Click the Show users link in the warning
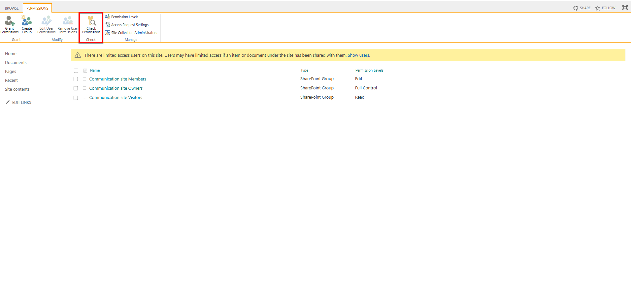The height and width of the screenshot is (285, 631). click(358, 55)
